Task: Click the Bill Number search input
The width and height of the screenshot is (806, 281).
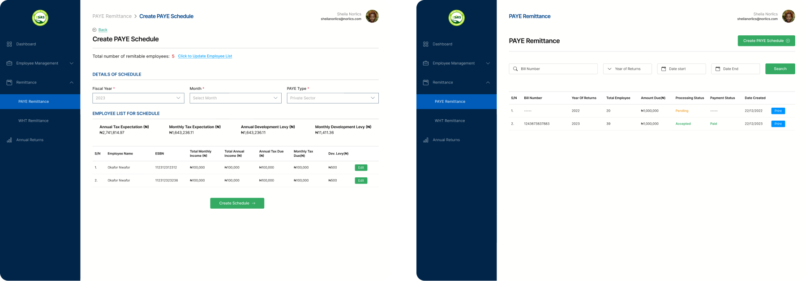Action: pyautogui.click(x=553, y=69)
